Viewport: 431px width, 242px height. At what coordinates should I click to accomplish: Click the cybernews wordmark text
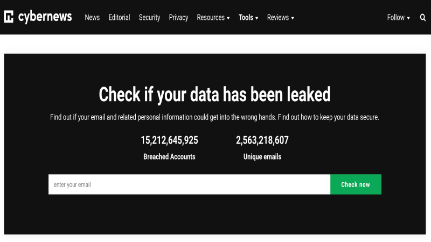[x=45, y=17]
